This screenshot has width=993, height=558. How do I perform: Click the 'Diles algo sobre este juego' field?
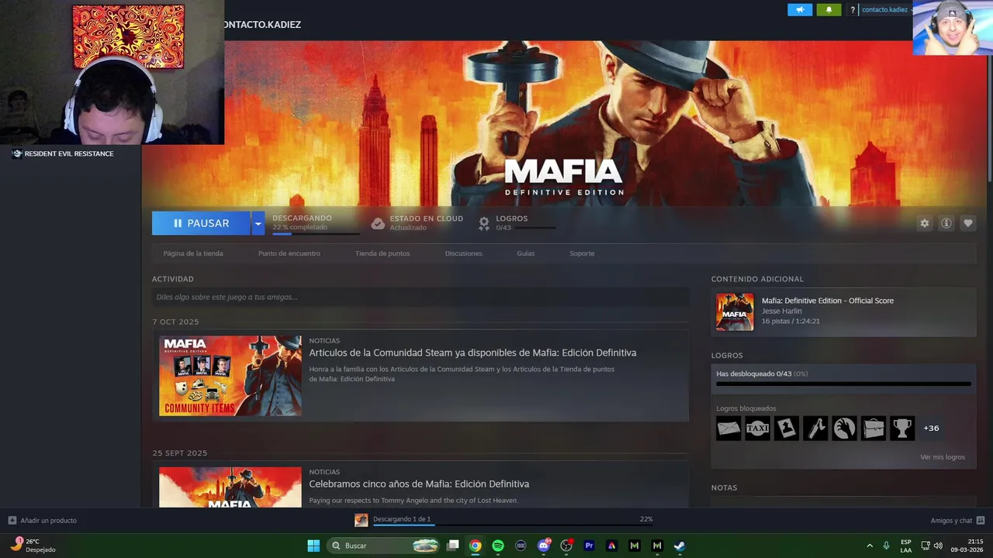pos(420,297)
